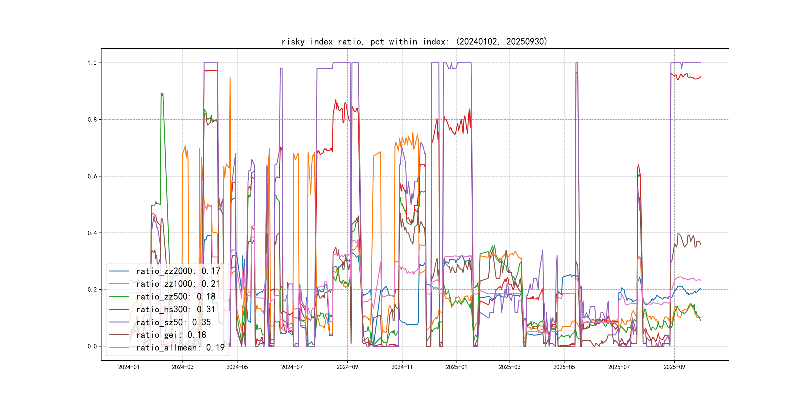Click the 2025-09 x-axis tick label
This screenshot has width=810, height=405.
674,367
